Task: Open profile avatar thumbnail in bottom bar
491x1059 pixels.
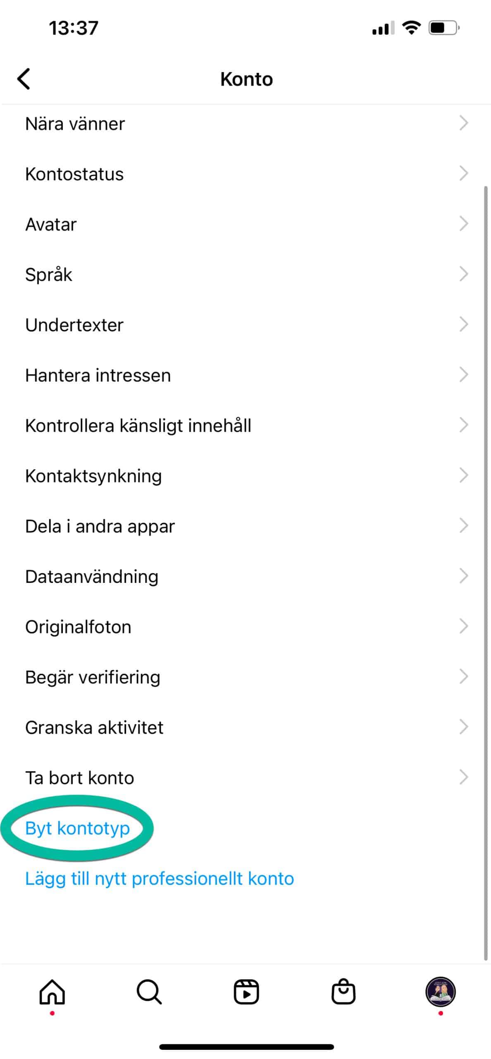Action: click(x=439, y=993)
